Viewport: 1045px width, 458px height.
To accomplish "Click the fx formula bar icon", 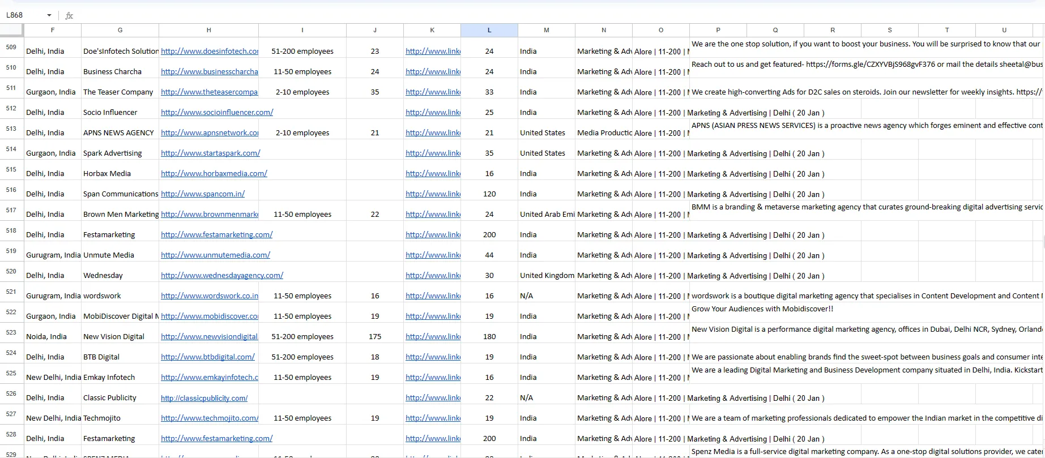I will click(x=69, y=15).
